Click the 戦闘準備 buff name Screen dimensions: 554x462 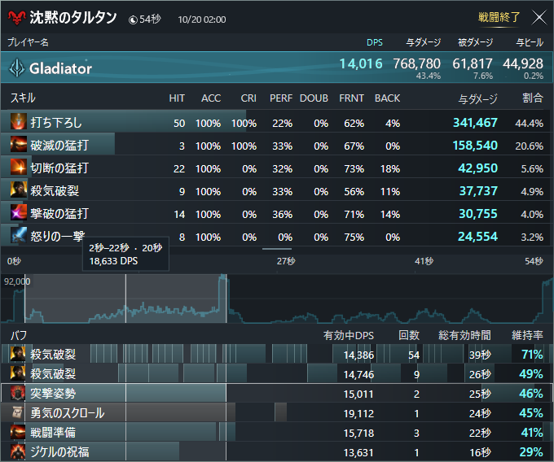(53, 433)
